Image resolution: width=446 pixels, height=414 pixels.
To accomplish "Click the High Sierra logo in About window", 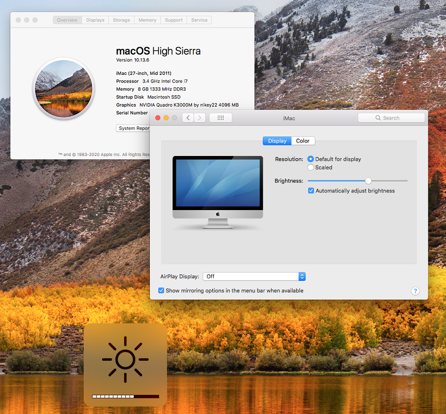I will (x=63, y=88).
